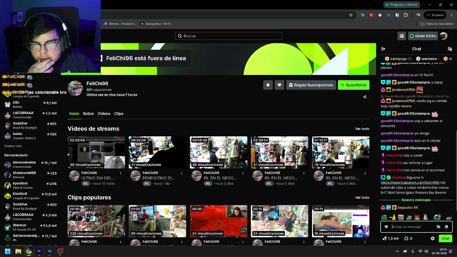This screenshot has width=457, height=257.
Task: Open the Stremio bookmark
Action: [120, 24]
